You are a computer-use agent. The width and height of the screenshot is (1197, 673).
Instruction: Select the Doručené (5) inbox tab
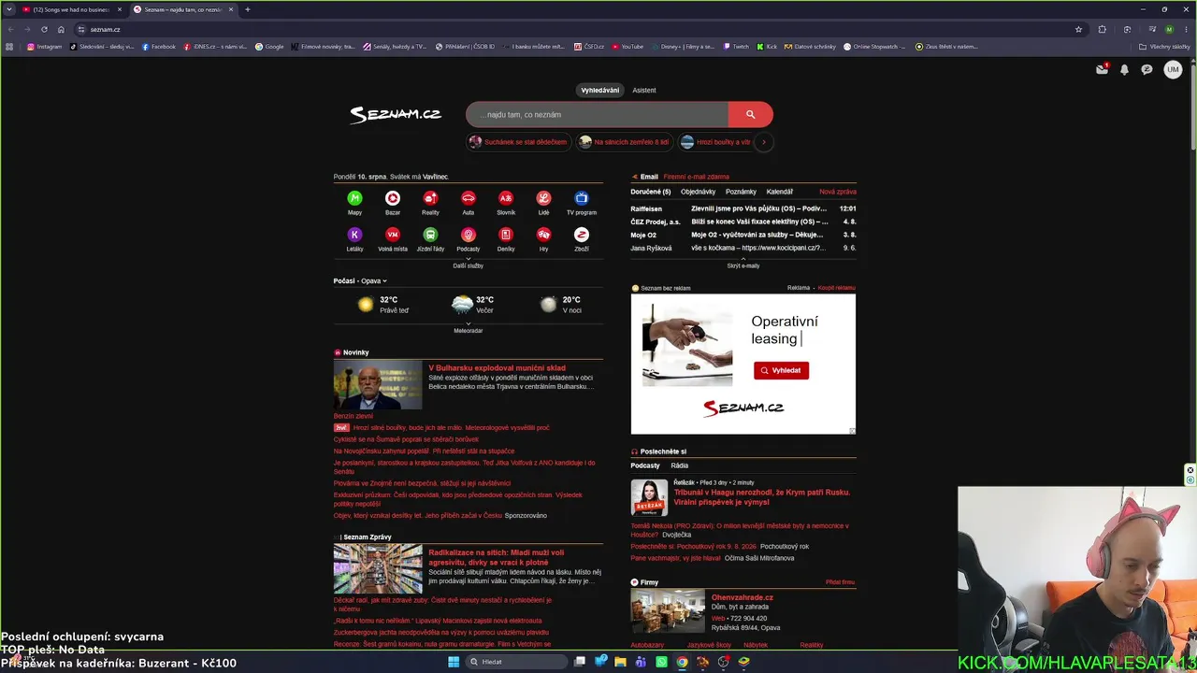point(651,192)
